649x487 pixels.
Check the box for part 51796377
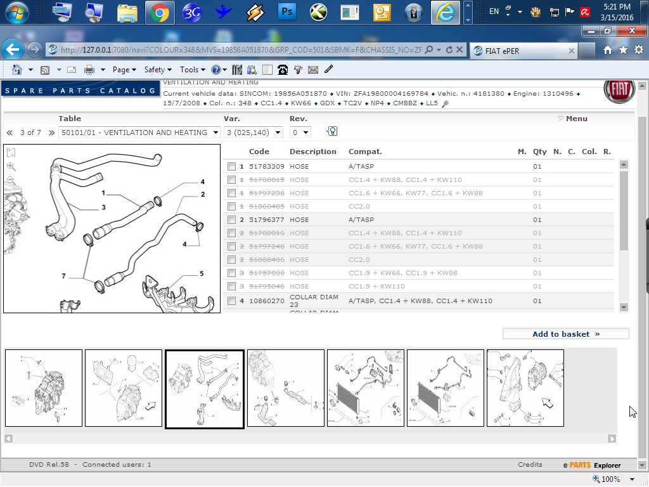coord(231,219)
